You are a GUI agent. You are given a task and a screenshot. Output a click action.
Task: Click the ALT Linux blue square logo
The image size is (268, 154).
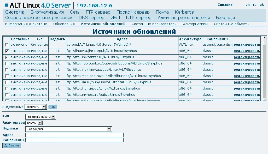pyautogui.click(x=7, y=5)
